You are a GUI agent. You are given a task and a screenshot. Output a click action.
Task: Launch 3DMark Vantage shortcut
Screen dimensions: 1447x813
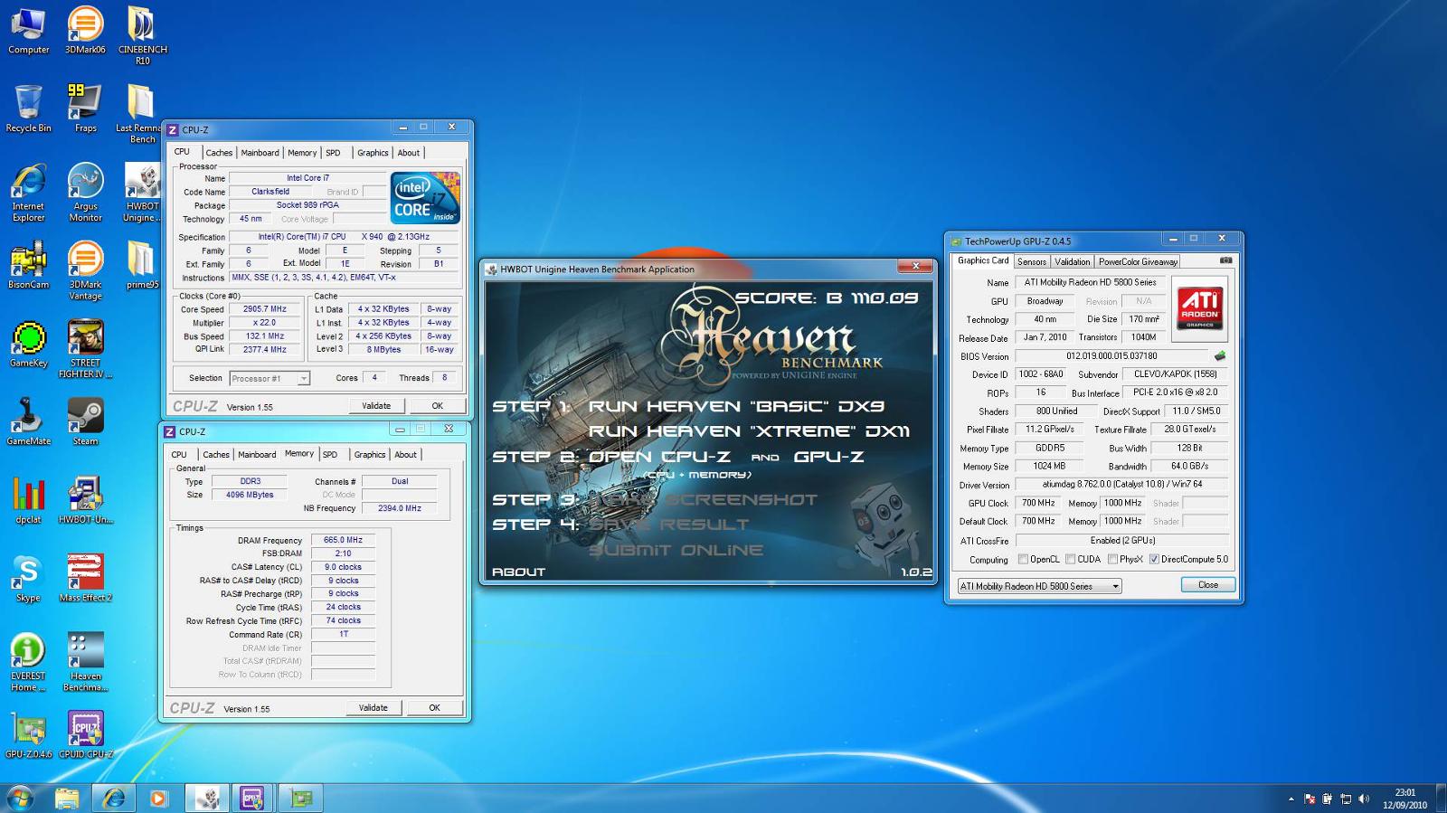[85, 270]
